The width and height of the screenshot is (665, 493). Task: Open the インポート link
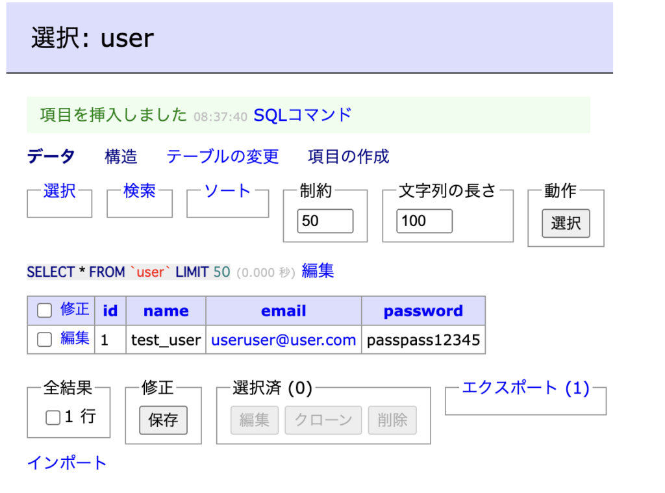(x=67, y=463)
